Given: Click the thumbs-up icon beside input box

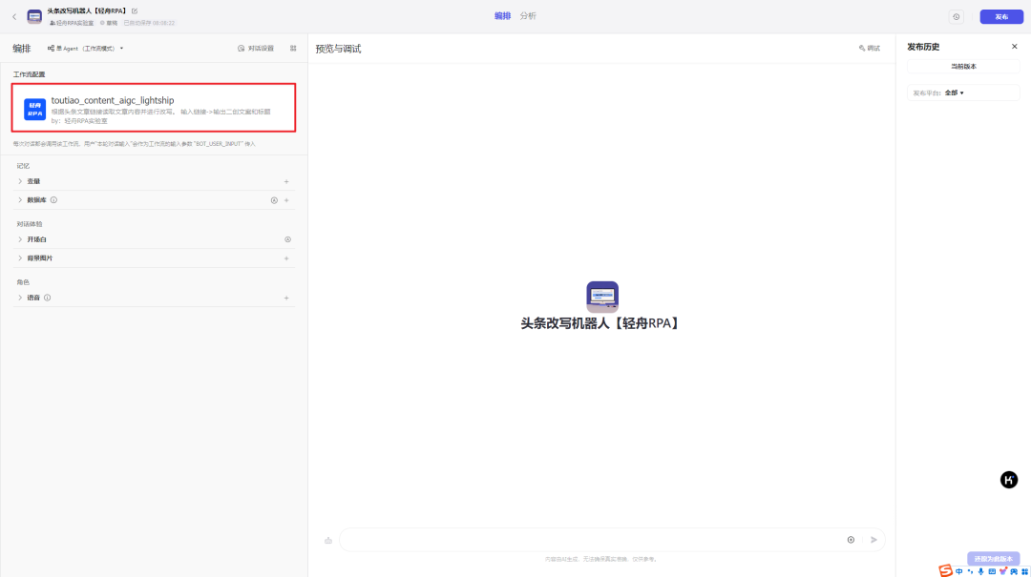Looking at the screenshot, I should click(327, 539).
